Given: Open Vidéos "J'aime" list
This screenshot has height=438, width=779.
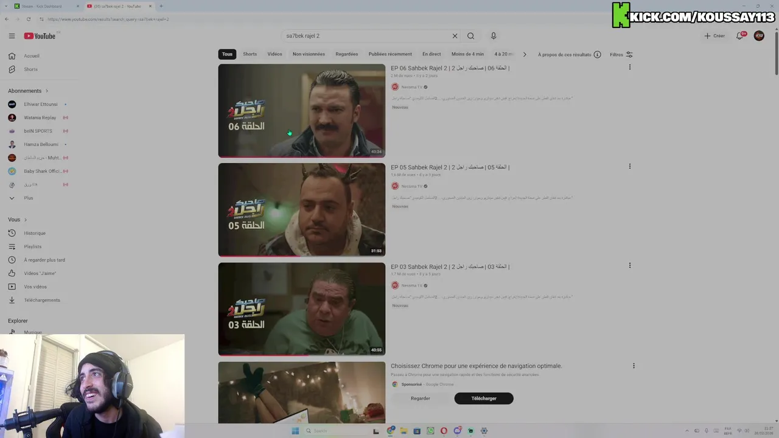Looking at the screenshot, I should tap(40, 273).
